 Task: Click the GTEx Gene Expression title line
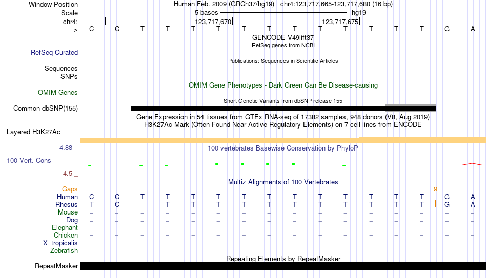pos(283,117)
